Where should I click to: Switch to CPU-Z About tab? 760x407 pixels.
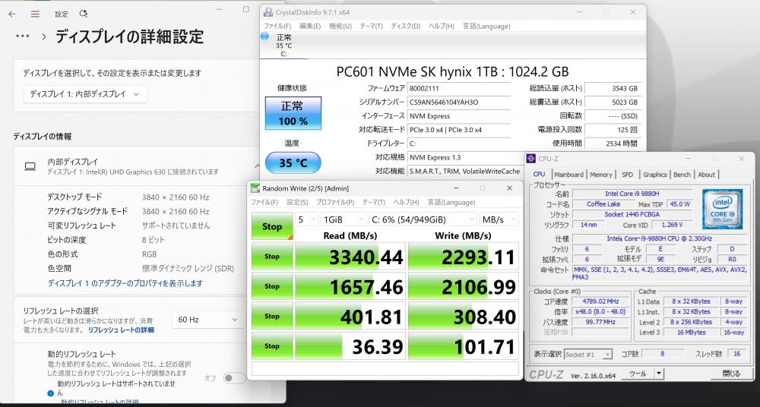(x=706, y=175)
